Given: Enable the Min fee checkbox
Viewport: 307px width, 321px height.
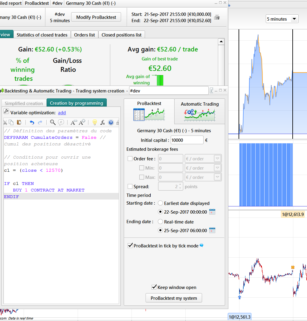Looking at the screenshot, I should tap(141, 168).
